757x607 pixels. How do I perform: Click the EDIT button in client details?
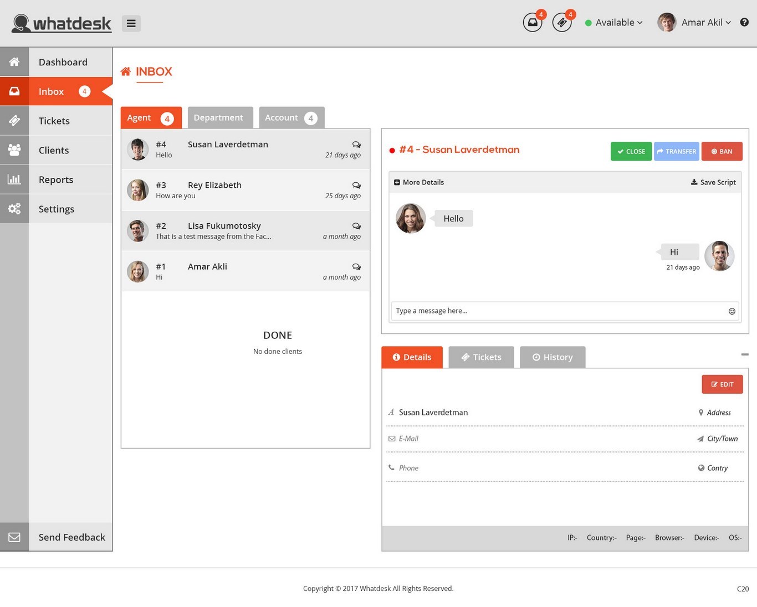722,384
